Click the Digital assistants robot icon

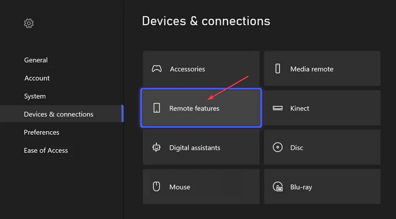point(157,147)
